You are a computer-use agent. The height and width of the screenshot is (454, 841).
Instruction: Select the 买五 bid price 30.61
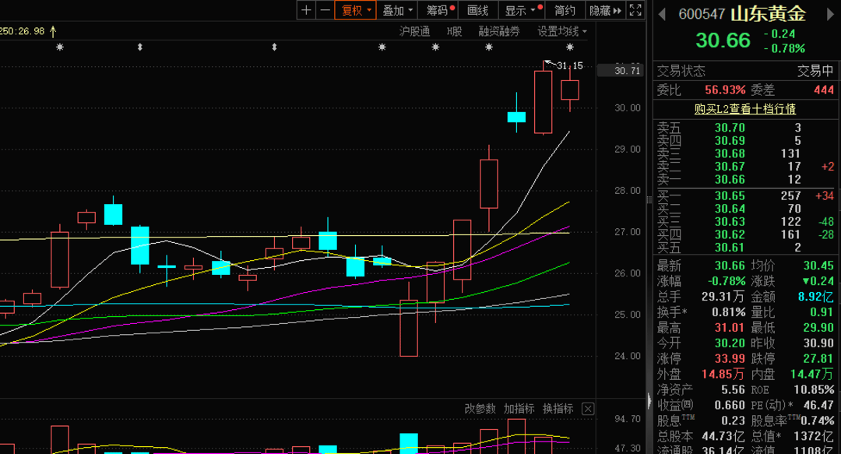click(730, 248)
